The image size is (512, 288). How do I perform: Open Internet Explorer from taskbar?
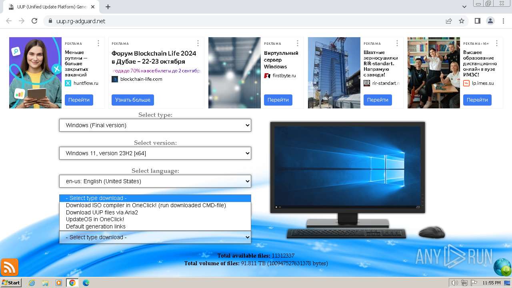pyautogui.click(x=32, y=283)
